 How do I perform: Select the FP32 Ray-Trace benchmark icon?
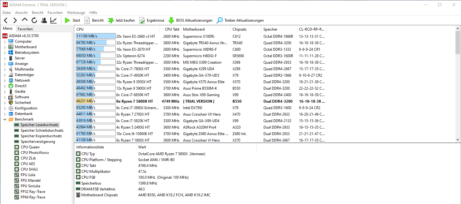17,192
